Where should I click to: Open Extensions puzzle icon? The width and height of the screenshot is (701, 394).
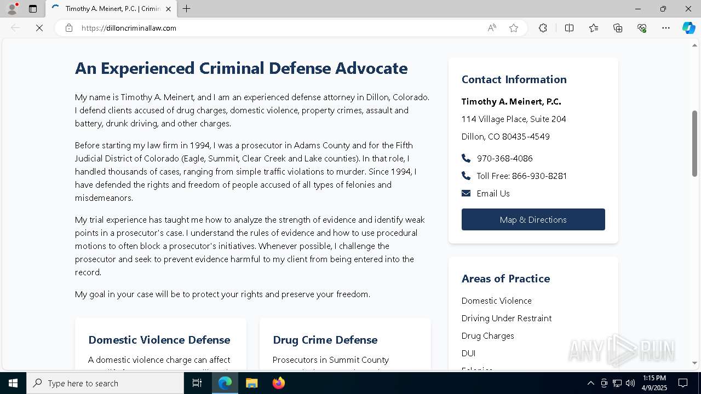543,28
